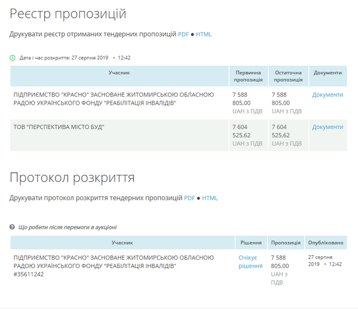The image size is (358, 309).
Task: Click the "Реєстр пропозицій" heading
Action: point(68,14)
